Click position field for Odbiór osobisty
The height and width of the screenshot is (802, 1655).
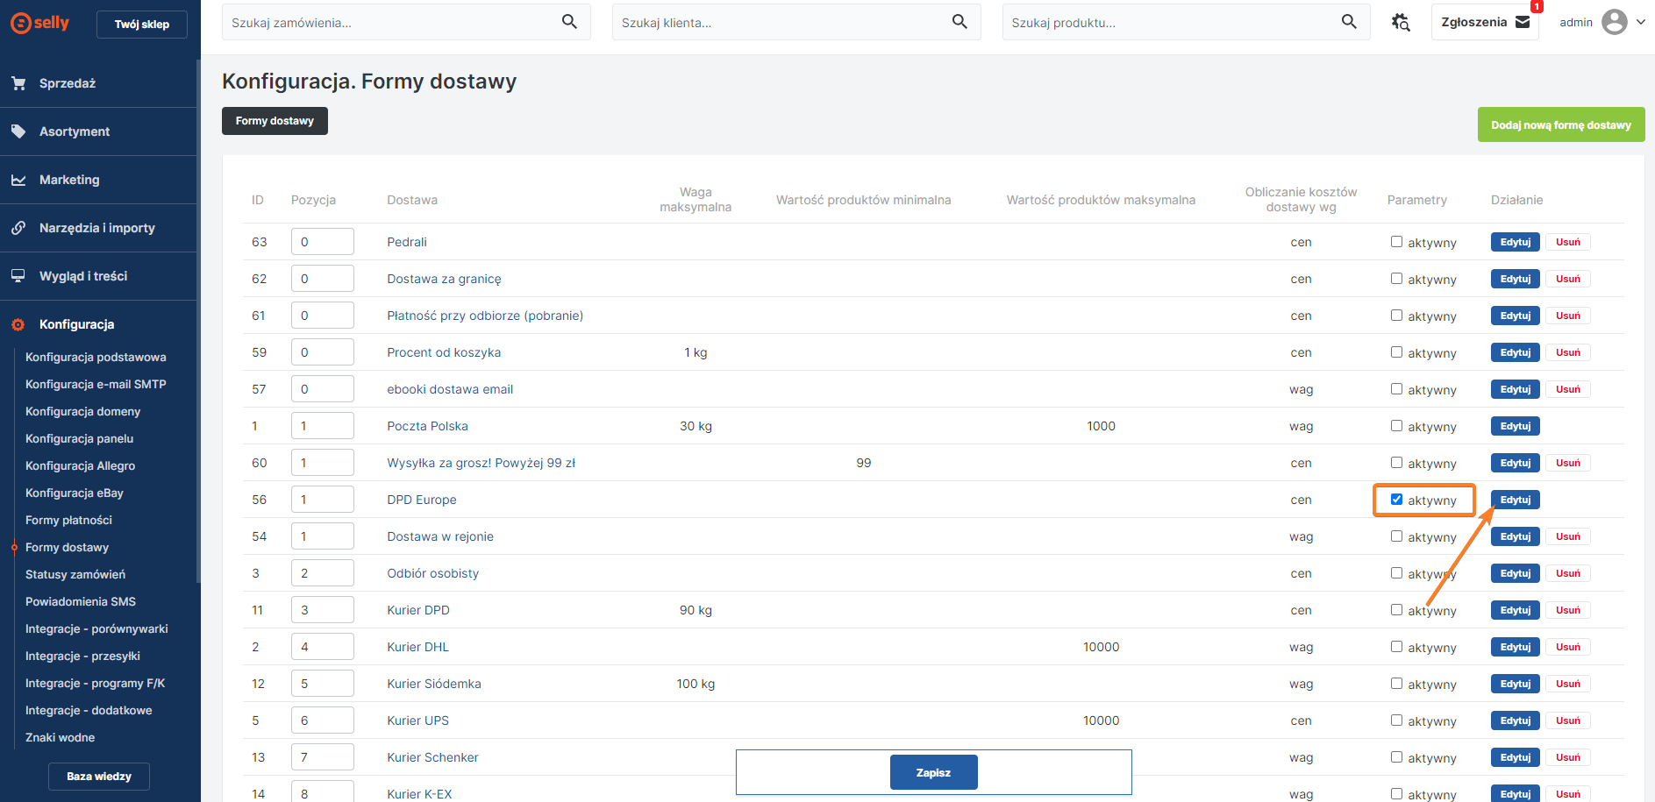click(322, 573)
